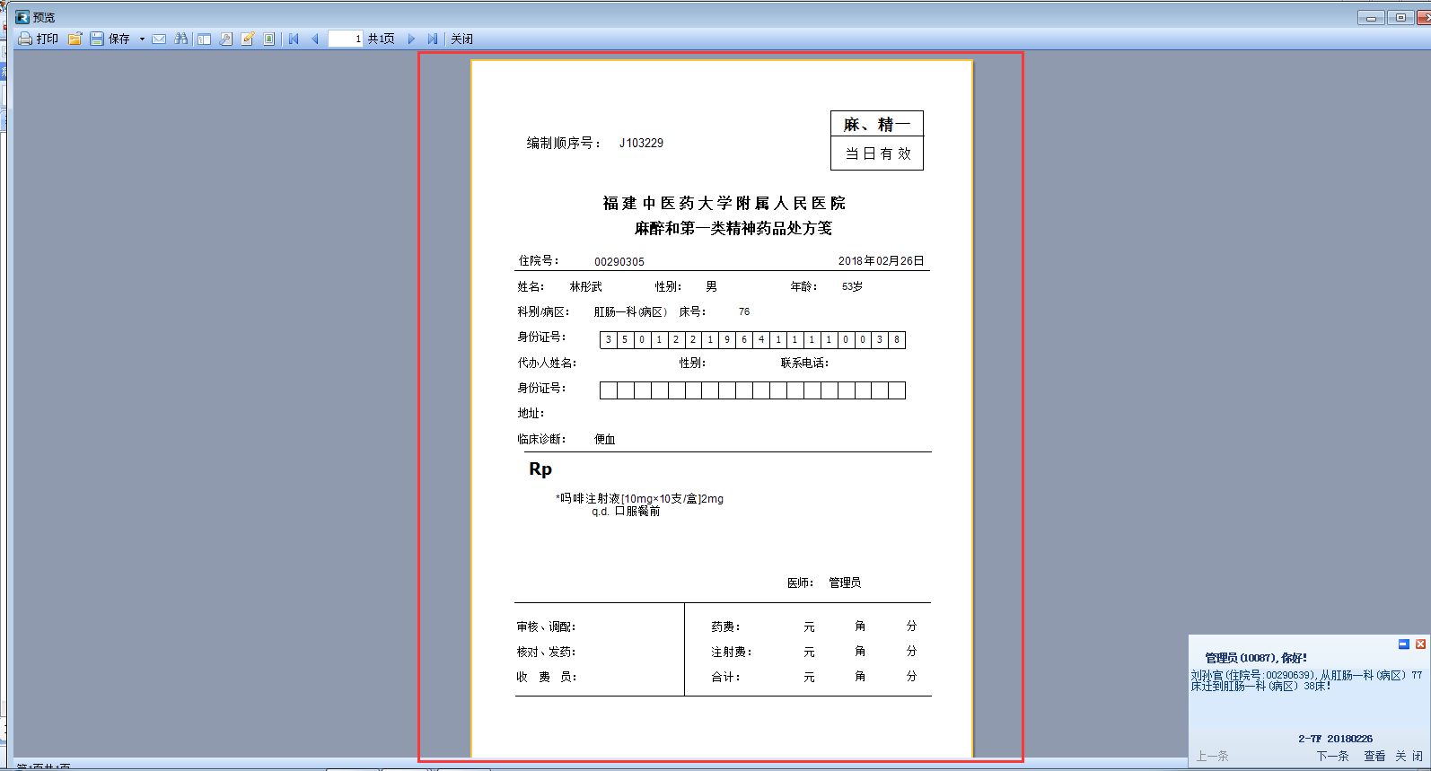Click the pencil edit page icon
Viewport: 1431px width, 771px height.
(248, 39)
